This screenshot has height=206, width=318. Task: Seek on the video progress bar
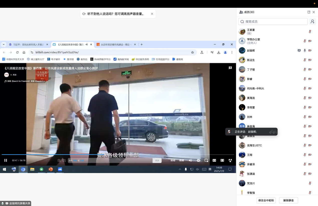pyautogui.click(x=118, y=155)
